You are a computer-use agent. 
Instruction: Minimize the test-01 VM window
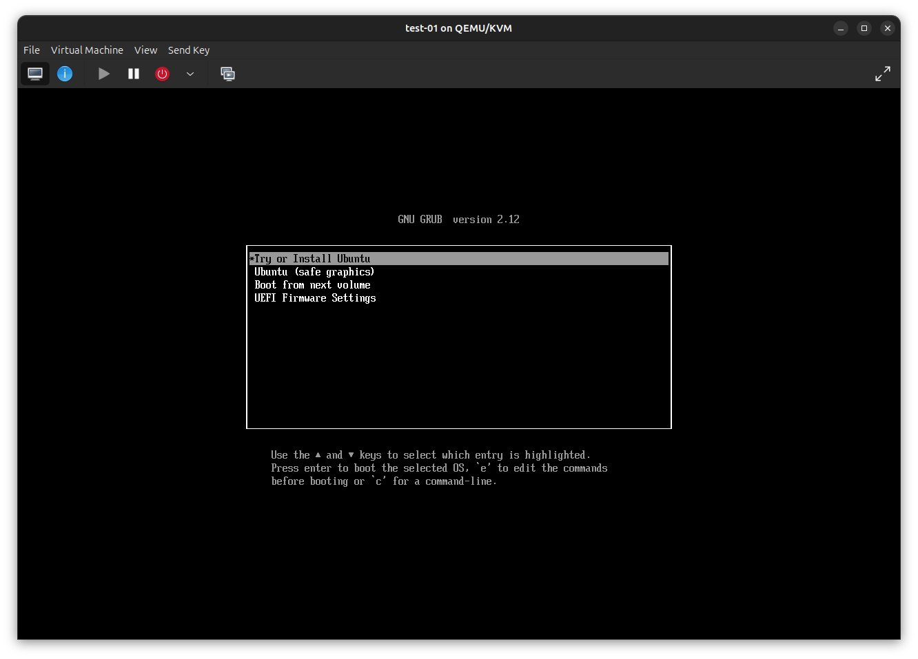pyautogui.click(x=841, y=28)
